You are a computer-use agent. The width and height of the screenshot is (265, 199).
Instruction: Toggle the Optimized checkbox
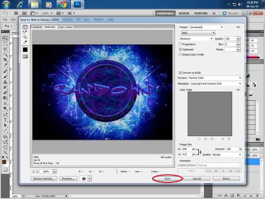tap(180, 49)
